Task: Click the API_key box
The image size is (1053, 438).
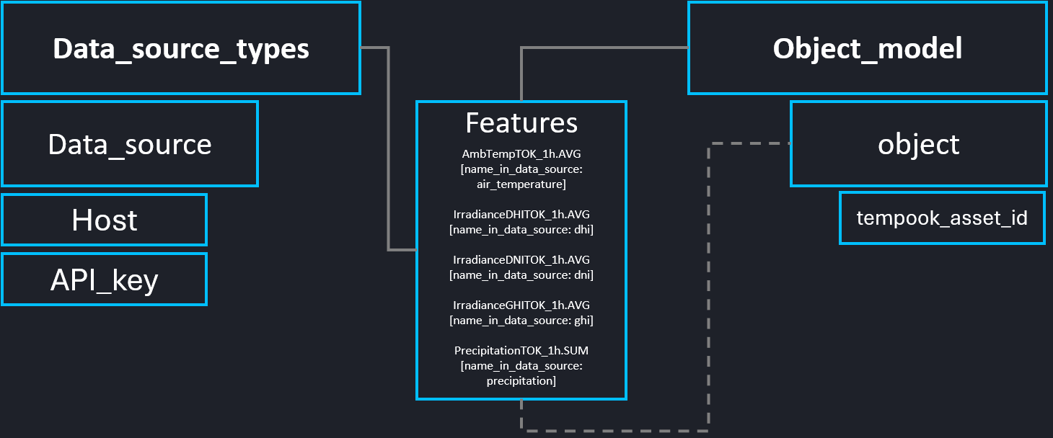Action: pyautogui.click(x=104, y=280)
